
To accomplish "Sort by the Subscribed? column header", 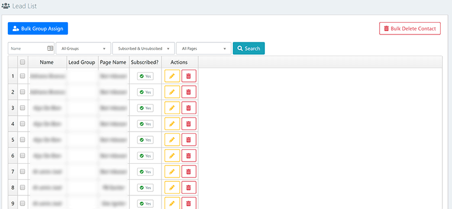I will pyautogui.click(x=145, y=62).
